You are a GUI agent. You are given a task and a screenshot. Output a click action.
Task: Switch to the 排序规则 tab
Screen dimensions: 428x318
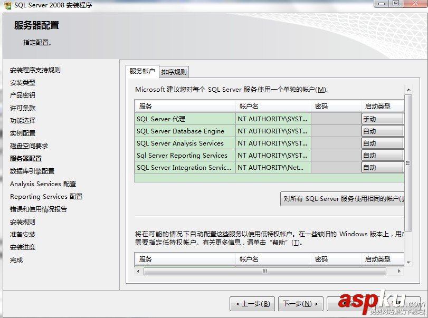pyautogui.click(x=174, y=72)
